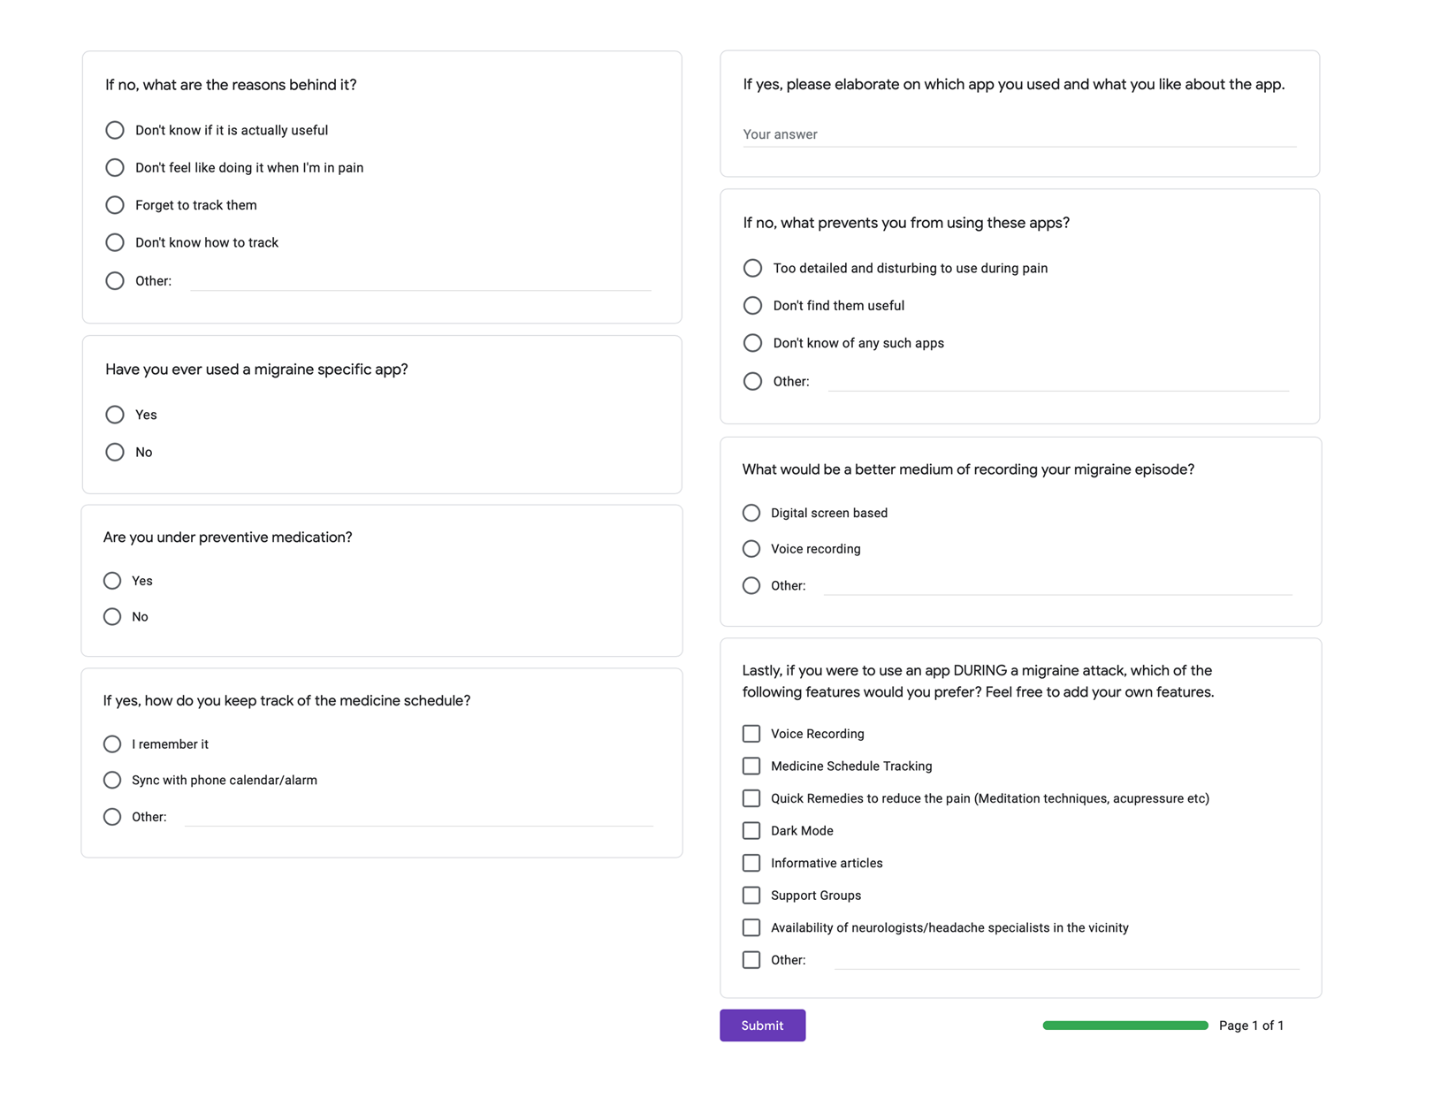Click the "Your answer" text field
Screen dimensions: 1456x1098
pyautogui.click(x=1018, y=134)
